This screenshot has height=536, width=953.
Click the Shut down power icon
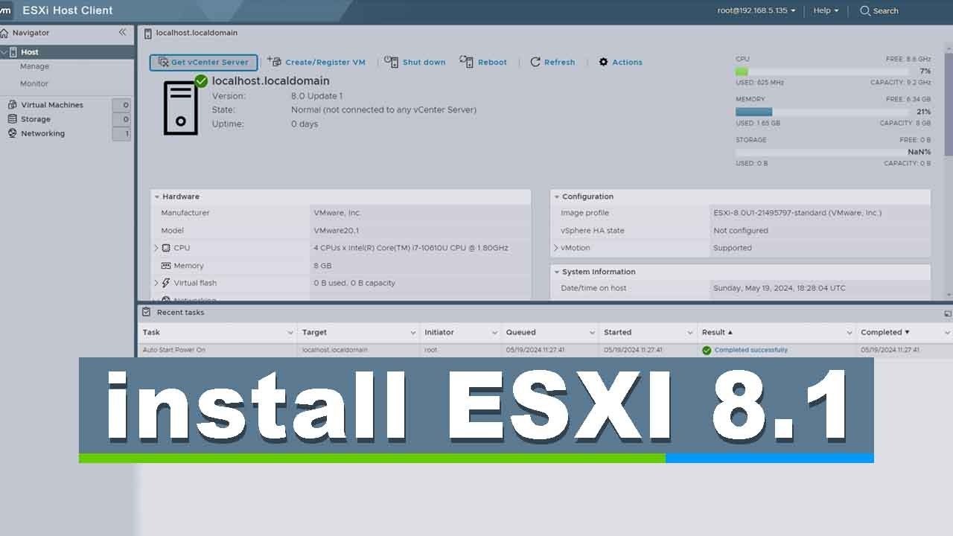(391, 62)
